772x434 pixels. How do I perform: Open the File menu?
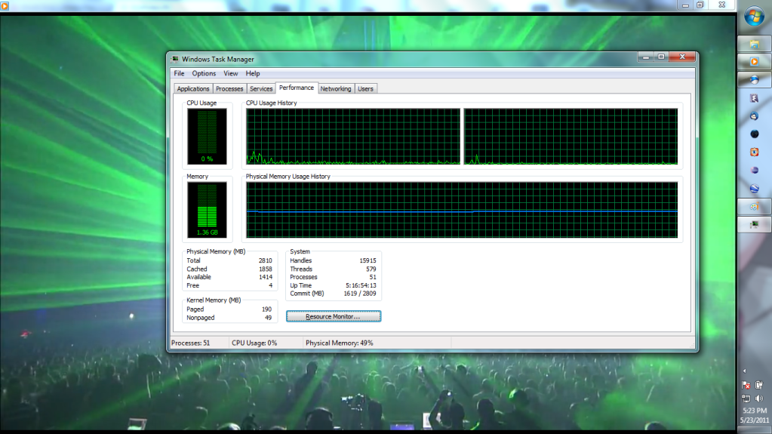click(179, 73)
